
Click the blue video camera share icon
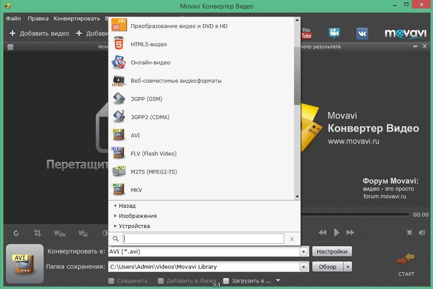click(x=334, y=33)
